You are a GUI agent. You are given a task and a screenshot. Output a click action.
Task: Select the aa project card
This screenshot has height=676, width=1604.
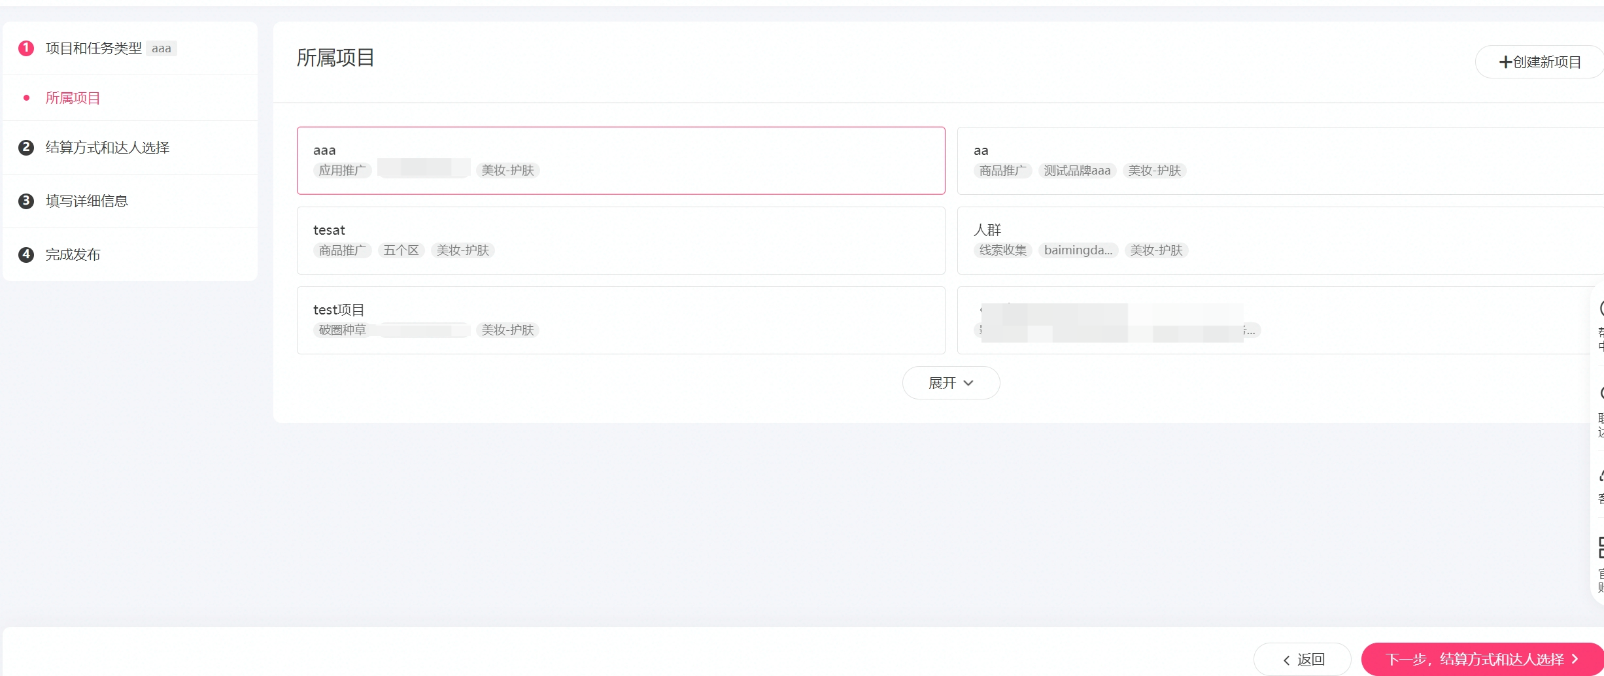tap(1280, 161)
